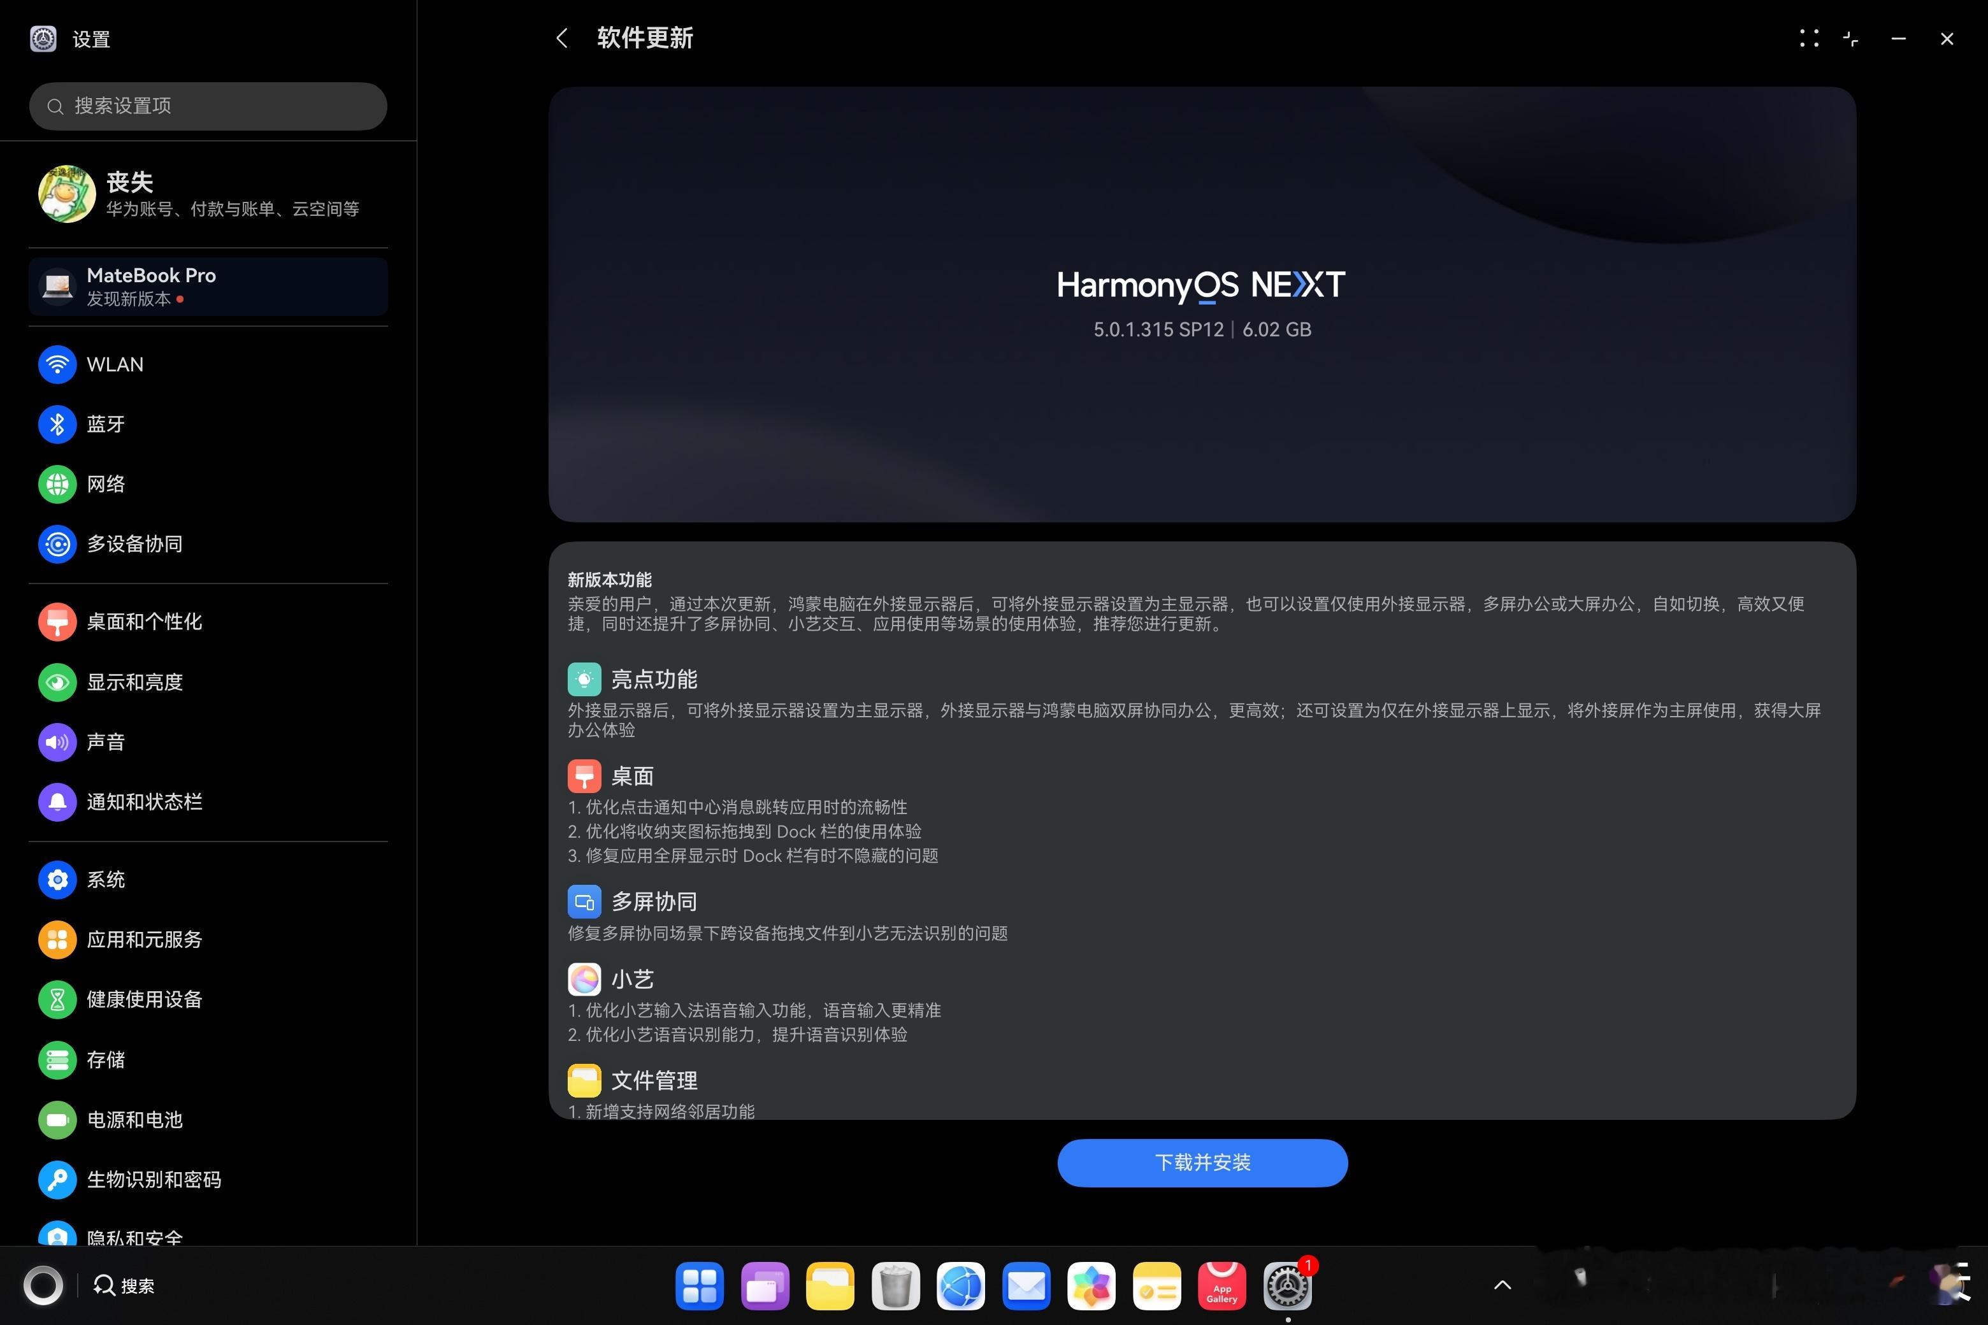Screen dimensions: 1988x1325
Task: Open the trash bin in dock
Action: click(x=895, y=1286)
